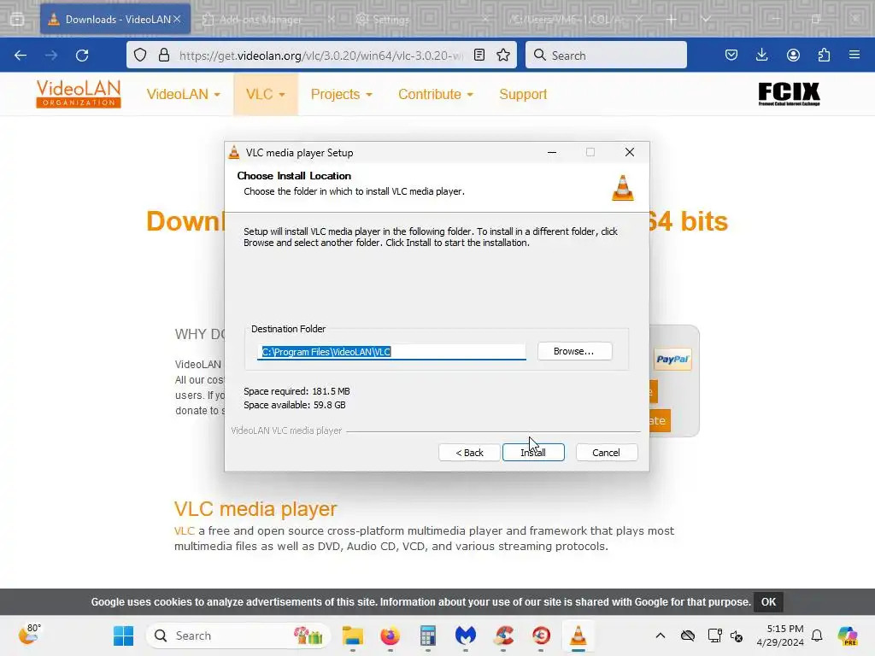Click Install in VLC Setup dialog

(x=533, y=453)
